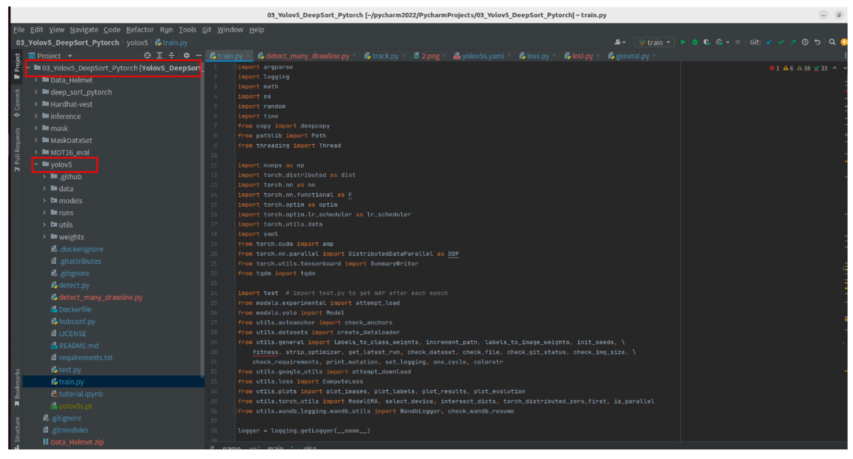The width and height of the screenshot is (853, 459).
Task: Select Opened File with the crosshair icon
Action: pyautogui.click(x=147, y=55)
